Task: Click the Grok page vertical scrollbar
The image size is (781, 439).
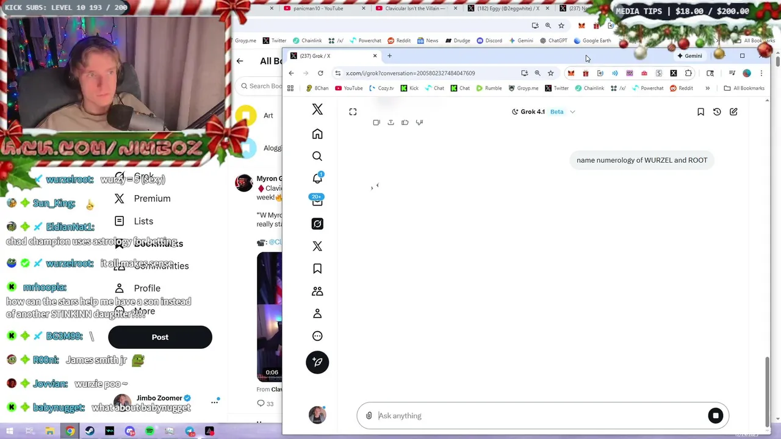Action: coord(767,391)
